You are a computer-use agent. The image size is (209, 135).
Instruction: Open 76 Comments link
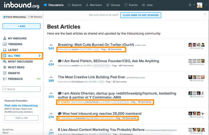point(144,102)
